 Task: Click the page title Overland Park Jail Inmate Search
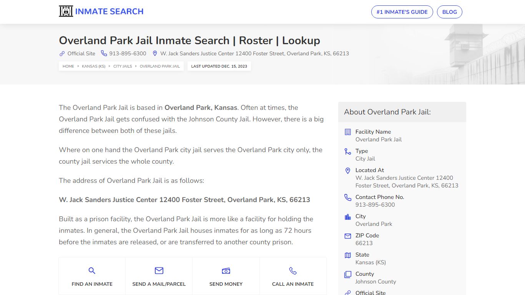tap(189, 40)
